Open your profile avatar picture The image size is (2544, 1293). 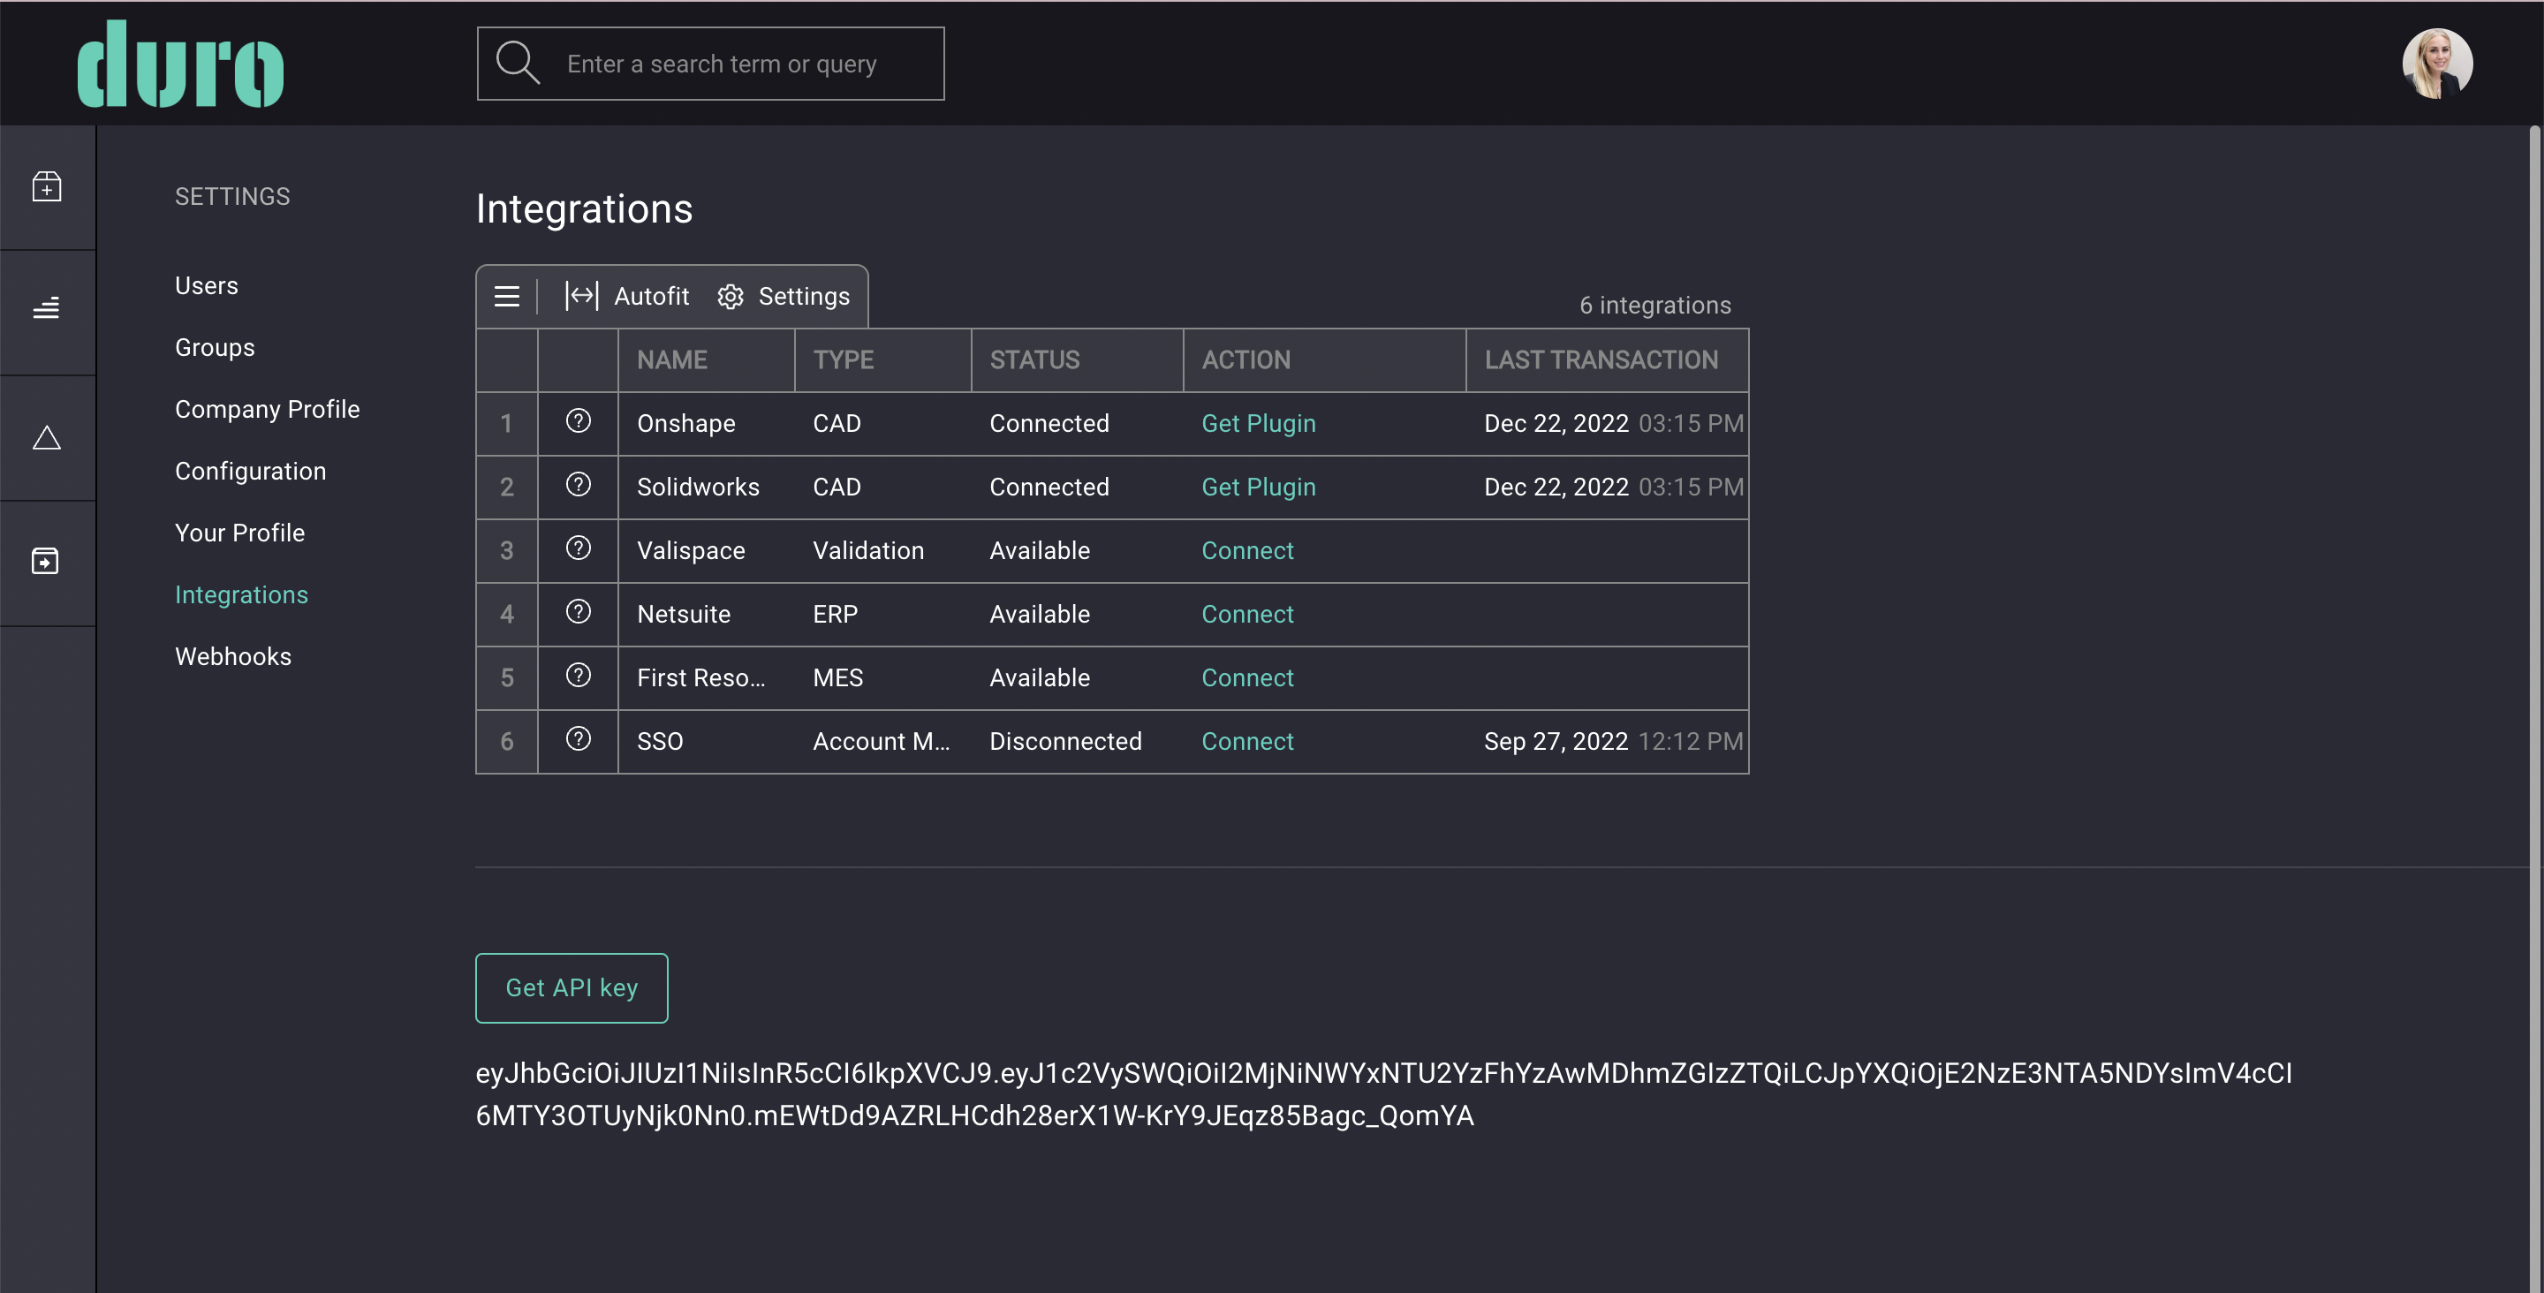(x=2436, y=64)
